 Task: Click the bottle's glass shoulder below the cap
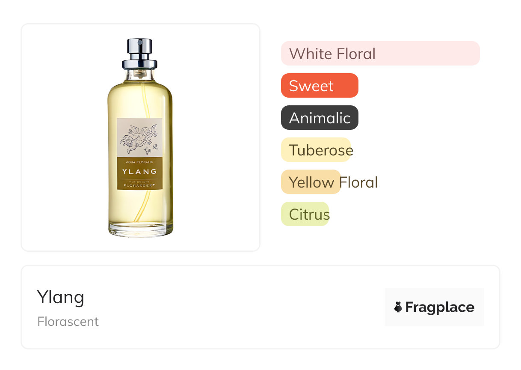(x=139, y=78)
